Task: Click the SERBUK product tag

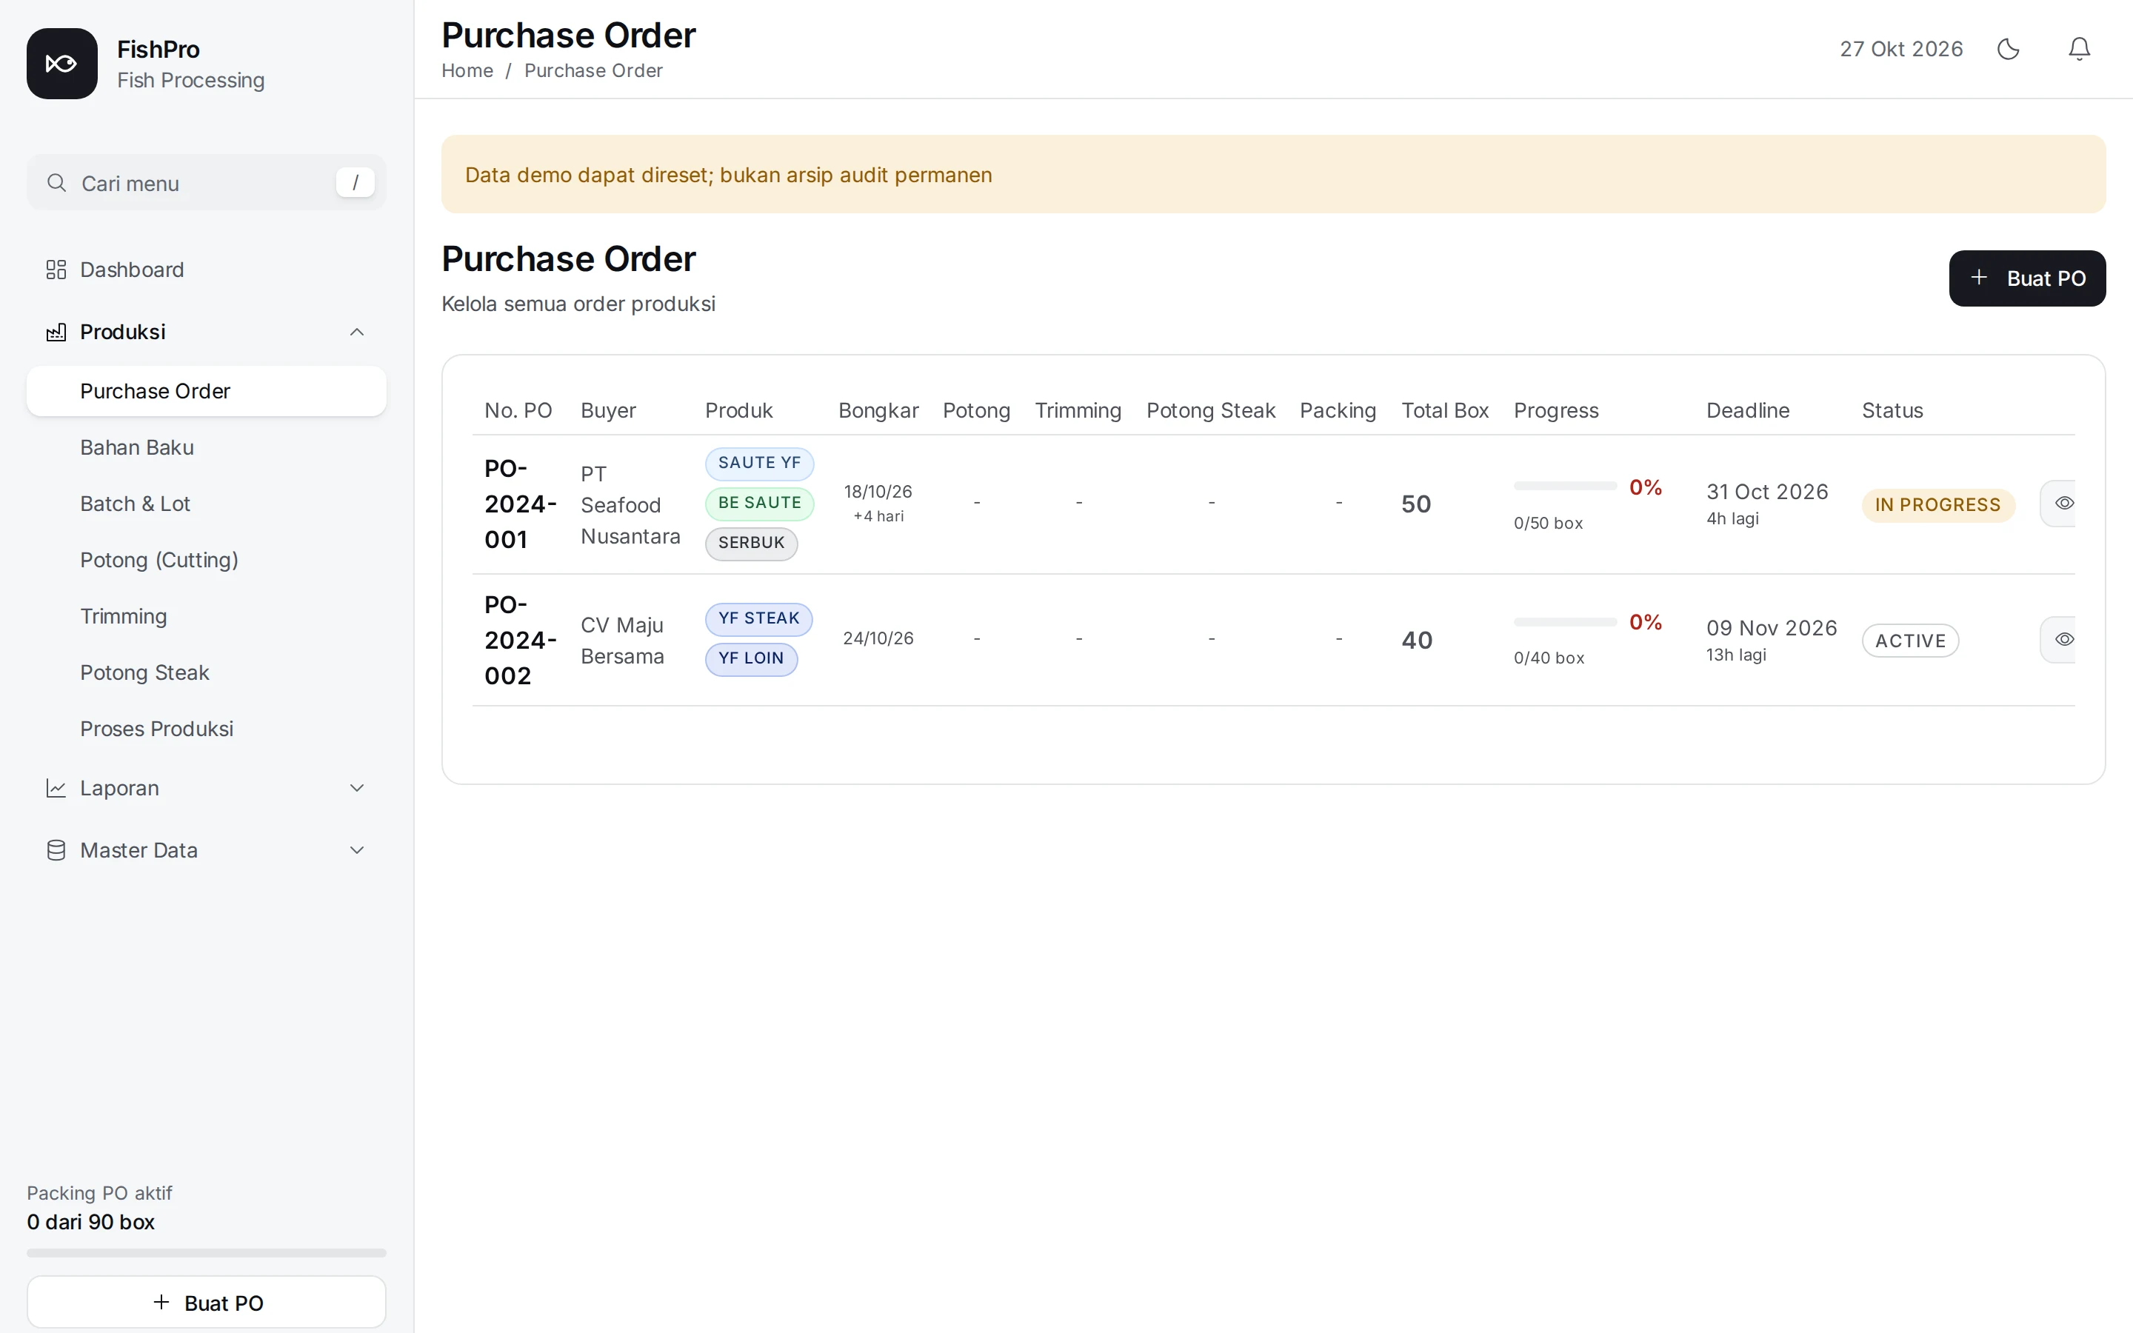Action: (751, 543)
